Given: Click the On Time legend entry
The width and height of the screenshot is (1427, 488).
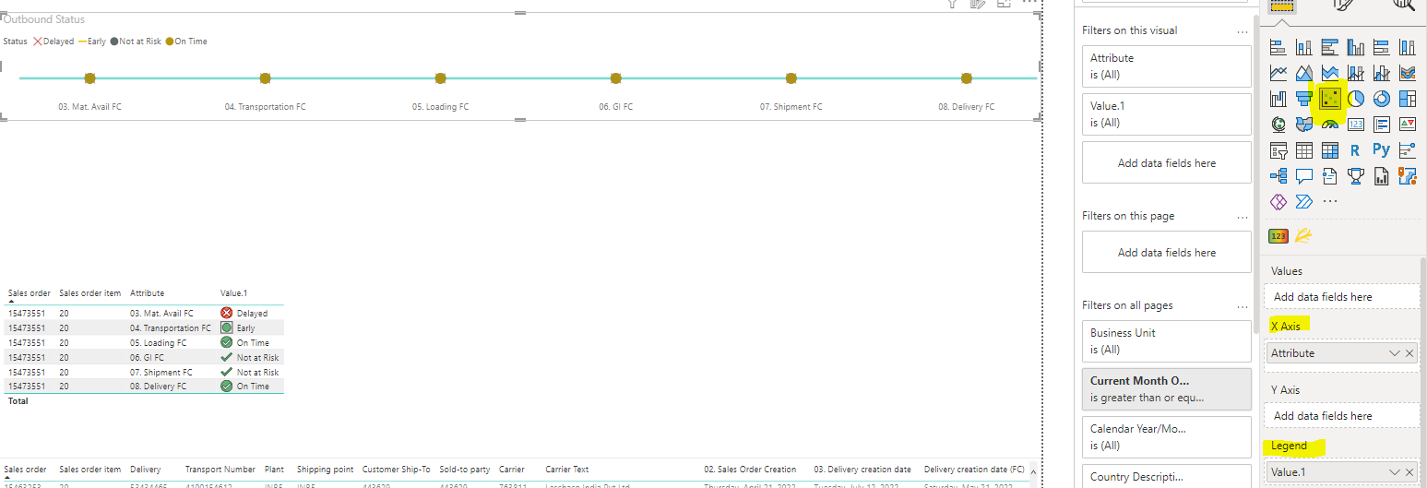Looking at the screenshot, I should coord(185,42).
